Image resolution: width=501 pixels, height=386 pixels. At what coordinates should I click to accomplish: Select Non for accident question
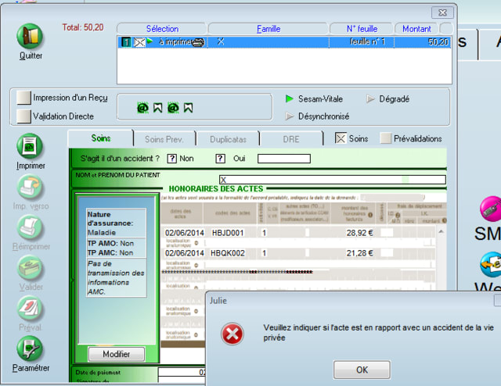point(172,159)
